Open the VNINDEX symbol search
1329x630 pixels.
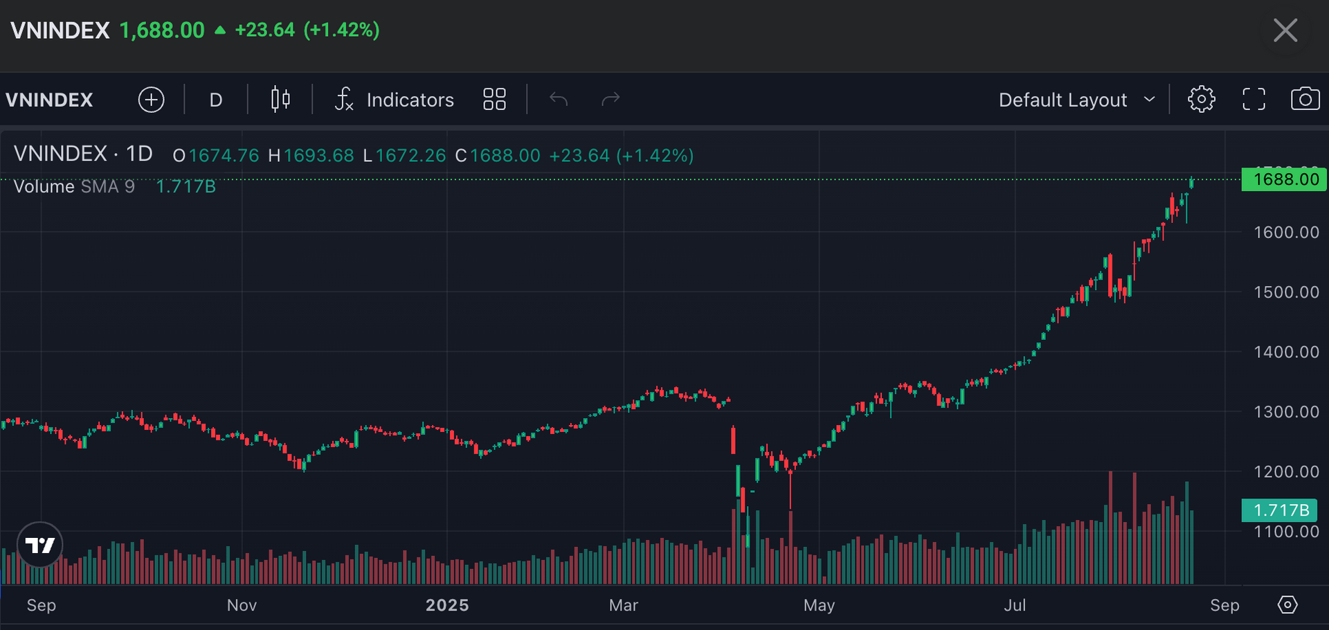tap(49, 100)
